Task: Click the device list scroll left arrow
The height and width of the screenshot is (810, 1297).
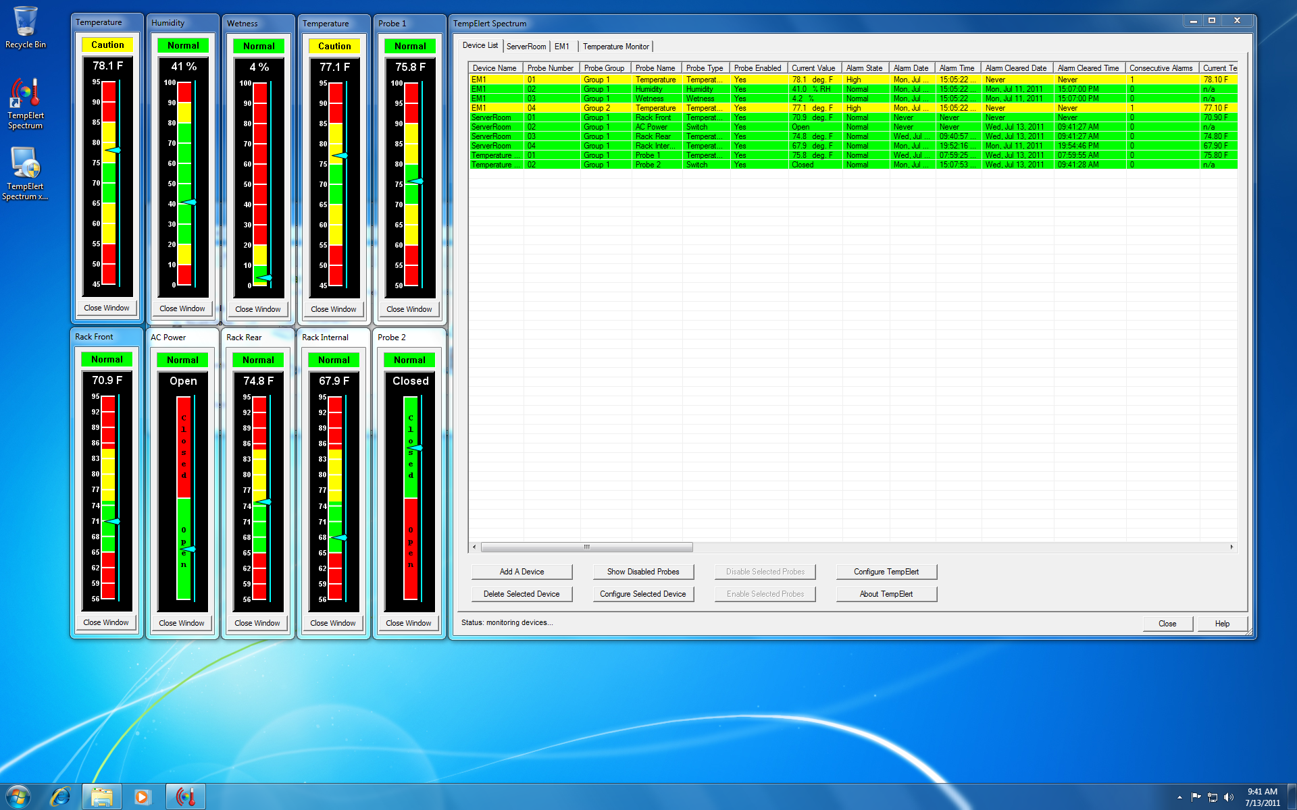Action: pyautogui.click(x=474, y=547)
